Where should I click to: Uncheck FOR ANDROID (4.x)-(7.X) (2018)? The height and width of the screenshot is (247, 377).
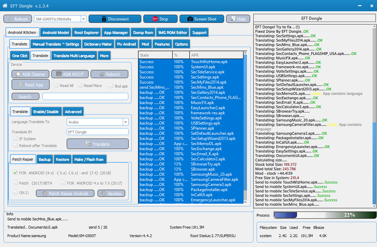point(15,173)
